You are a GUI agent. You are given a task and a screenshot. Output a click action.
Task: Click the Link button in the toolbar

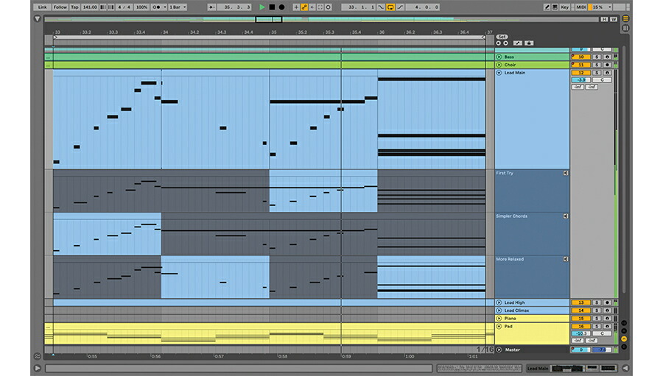[x=42, y=7]
